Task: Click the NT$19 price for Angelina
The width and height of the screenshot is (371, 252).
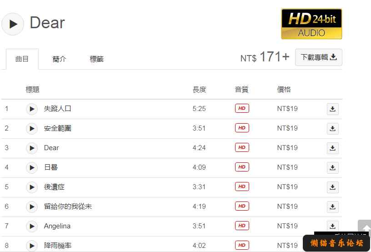Action: pyautogui.click(x=287, y=226)
